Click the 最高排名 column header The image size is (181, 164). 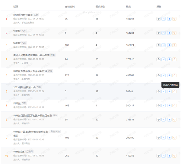point(100,6)
